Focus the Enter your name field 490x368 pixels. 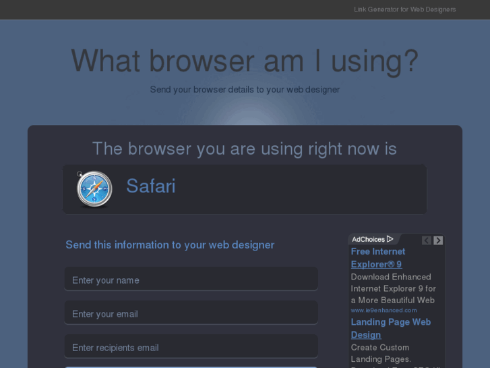191,279
